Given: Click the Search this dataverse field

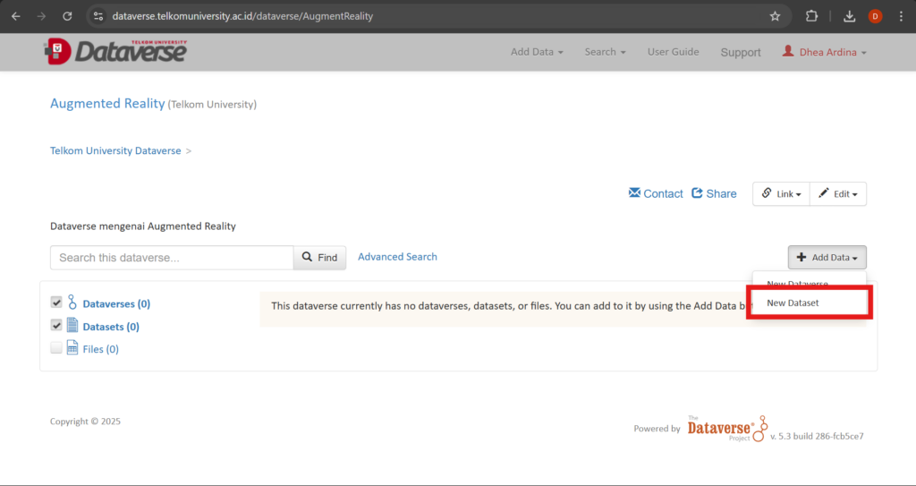Looking at the screenshot, I should pyautogui.click(x=172, y=258).
